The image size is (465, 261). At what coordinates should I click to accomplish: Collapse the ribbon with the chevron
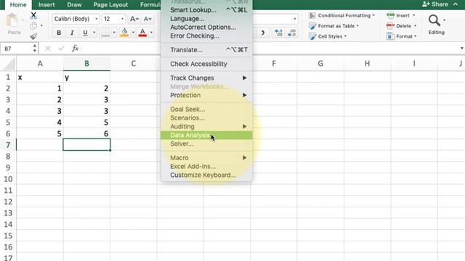(x=456, y=4)
